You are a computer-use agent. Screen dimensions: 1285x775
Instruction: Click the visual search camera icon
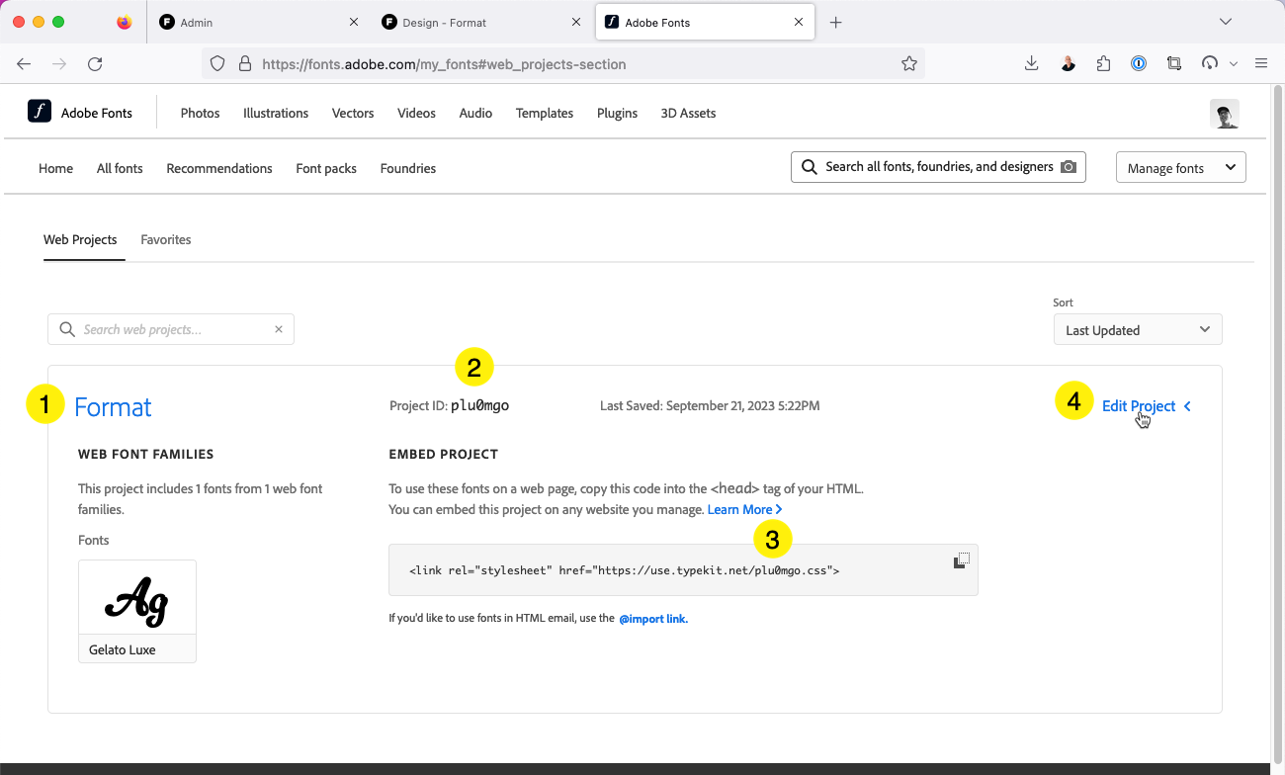[x=1068, y=167]
